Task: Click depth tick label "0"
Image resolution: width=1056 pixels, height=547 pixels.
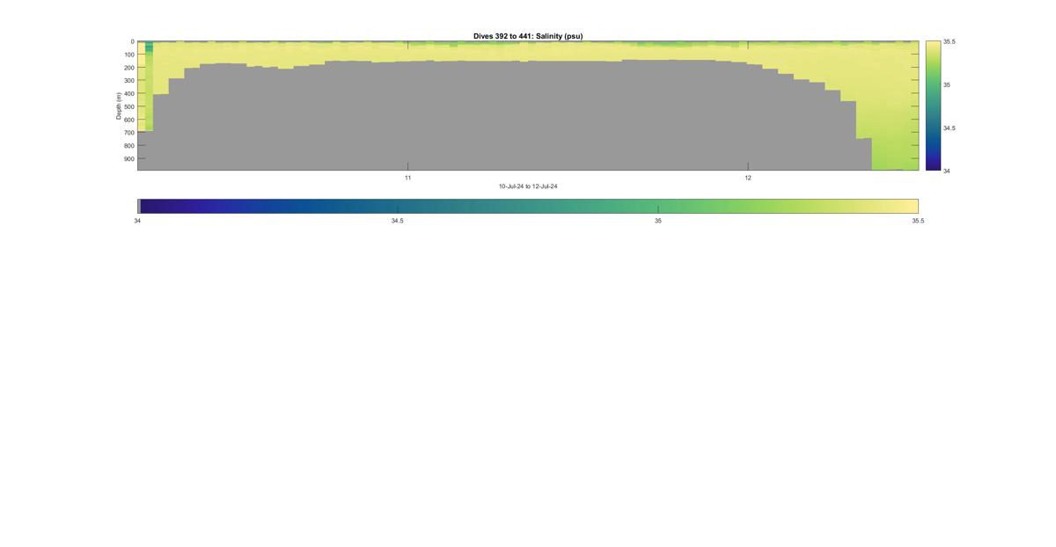Action: click(132, 41)
